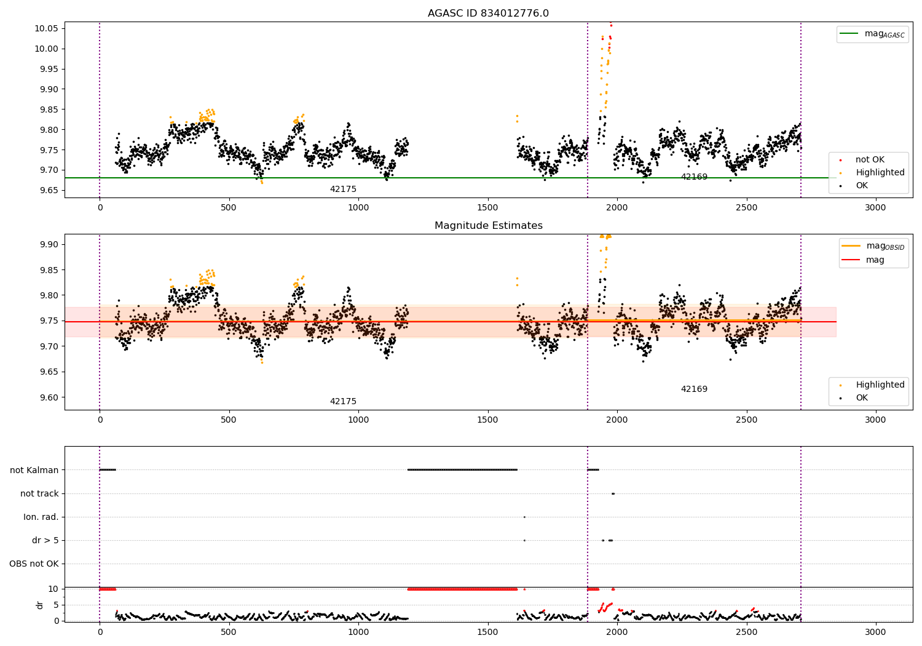Screen dimensions: 922x646
Task: Click the 42169 label in the top plot
Action: [x=694, y=177]
